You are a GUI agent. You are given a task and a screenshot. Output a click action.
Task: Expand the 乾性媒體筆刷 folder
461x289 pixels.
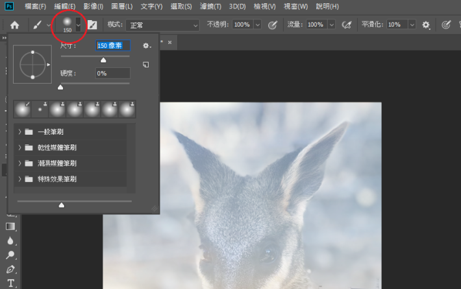pyautogui.click(x=19, y=147)
